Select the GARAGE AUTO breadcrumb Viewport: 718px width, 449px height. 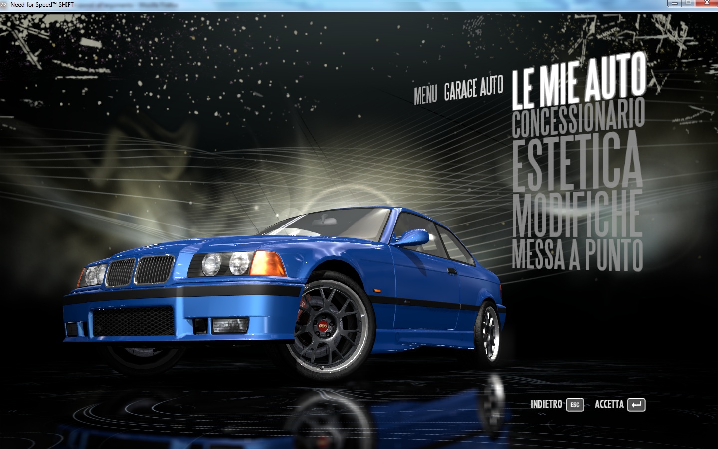pos(473,89)
